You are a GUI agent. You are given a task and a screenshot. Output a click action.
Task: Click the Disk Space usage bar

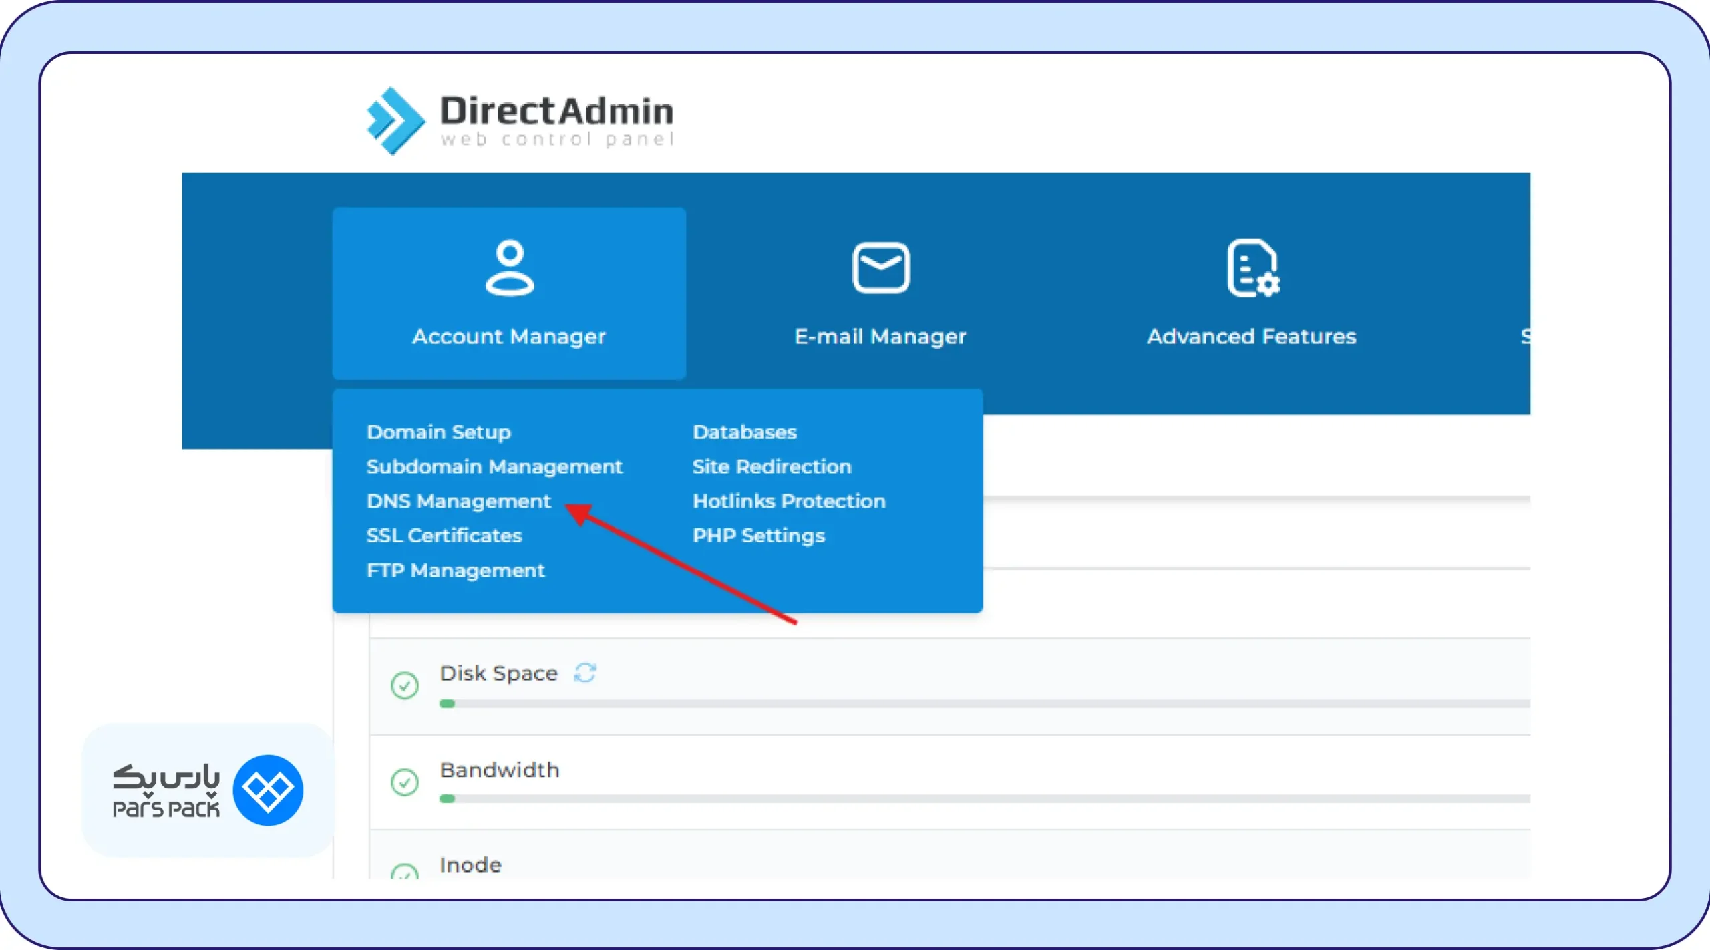pyautogui.click(x=985, y=703)
